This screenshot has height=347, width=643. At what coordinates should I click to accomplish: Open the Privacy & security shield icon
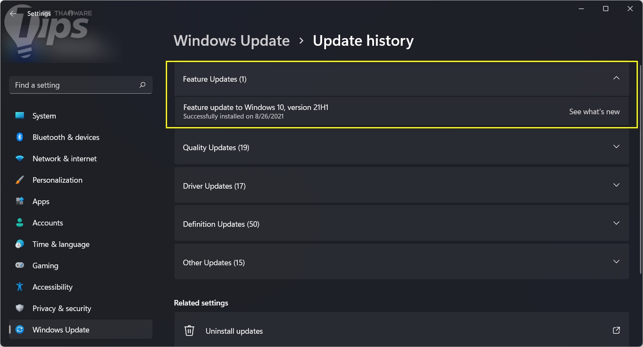[20, 308]
